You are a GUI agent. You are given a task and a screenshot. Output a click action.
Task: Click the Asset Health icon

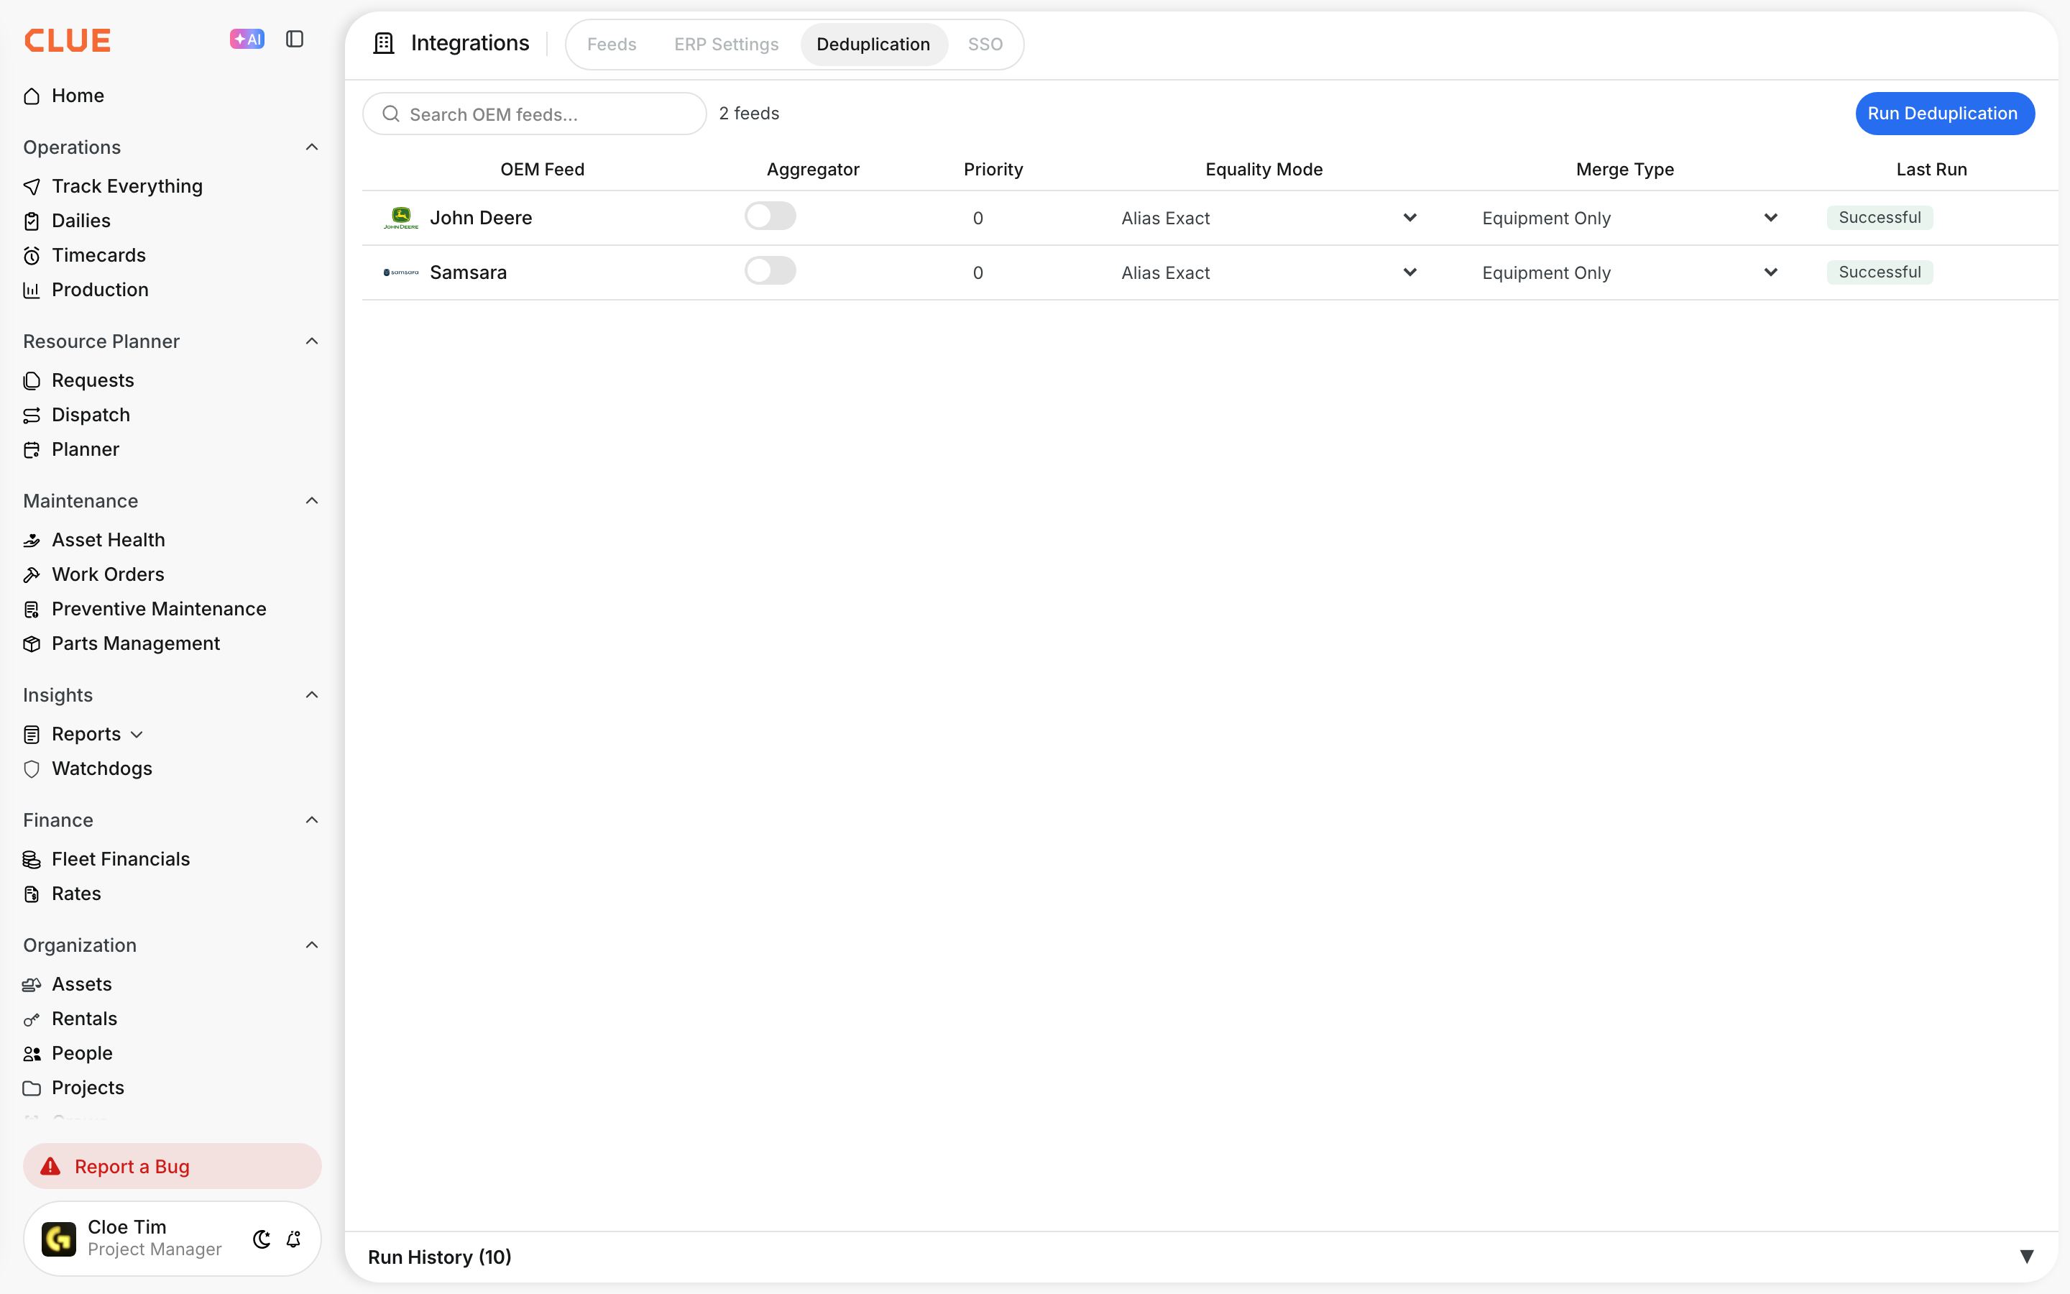[32, 540]
